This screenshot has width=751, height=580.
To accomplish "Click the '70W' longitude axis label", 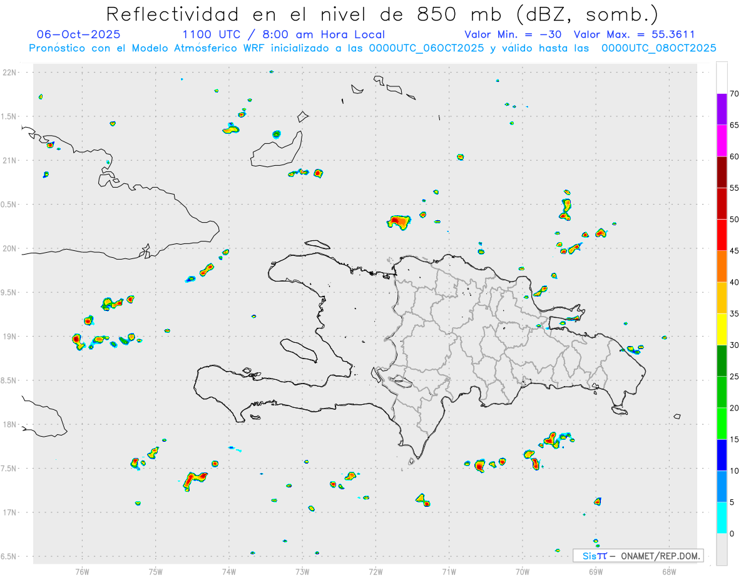I will pos(523,571).
